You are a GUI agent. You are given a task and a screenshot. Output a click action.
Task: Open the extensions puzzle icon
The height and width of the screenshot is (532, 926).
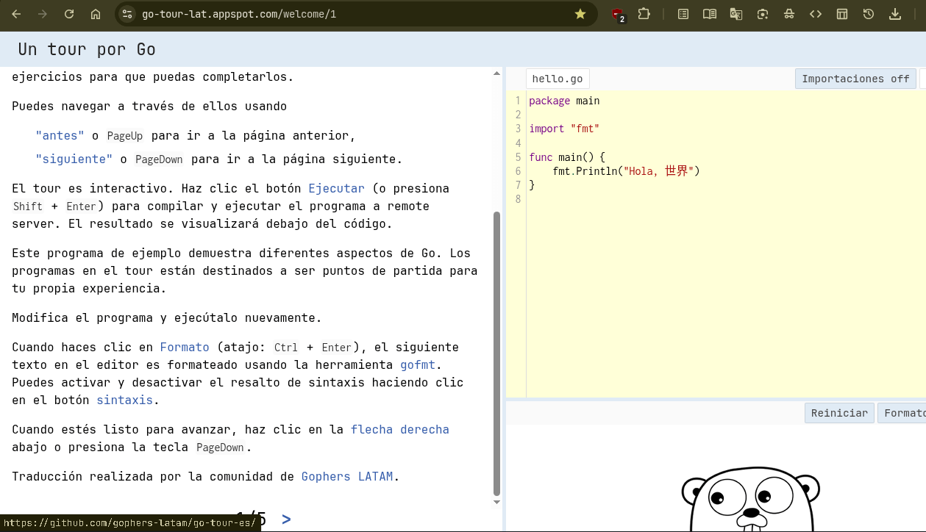tap(644, 14)
